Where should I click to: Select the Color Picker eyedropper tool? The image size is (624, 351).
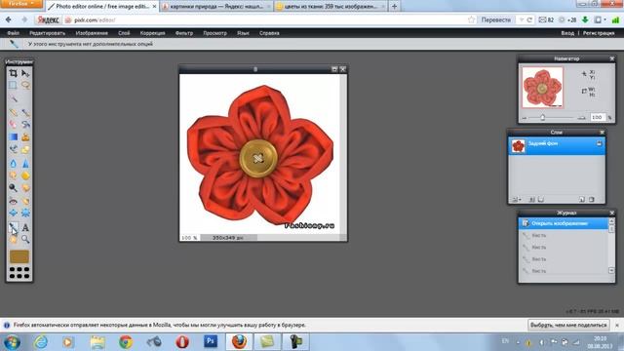click(13, 227)
